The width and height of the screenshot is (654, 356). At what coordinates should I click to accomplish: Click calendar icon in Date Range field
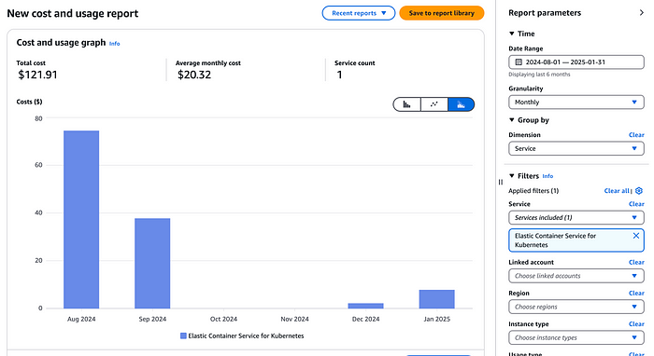click(x=519, y=62)
